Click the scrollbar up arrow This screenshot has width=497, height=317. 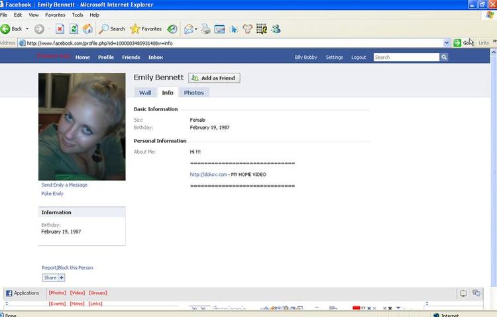[494, 52]
